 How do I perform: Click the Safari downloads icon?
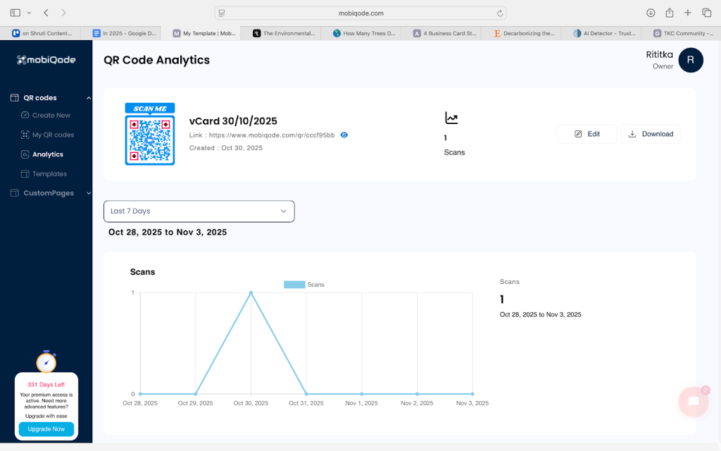point(651,13)
